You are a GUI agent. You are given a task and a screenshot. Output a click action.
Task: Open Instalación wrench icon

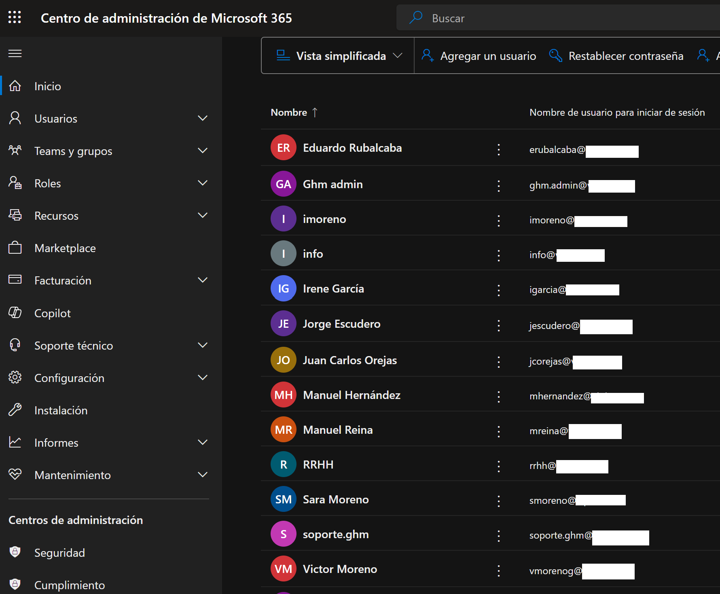pos(15,410)
